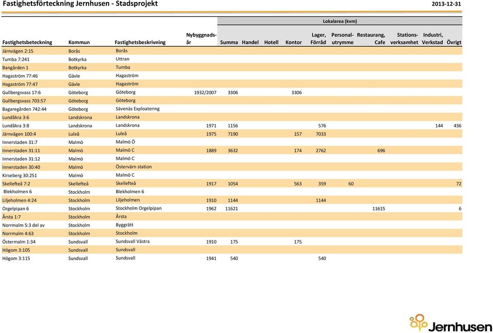Image resolution: width=493 pixels, height=333 pixels.
Task: Select the 'Bagaregården 742:44' cell
Action: (24, 109)
